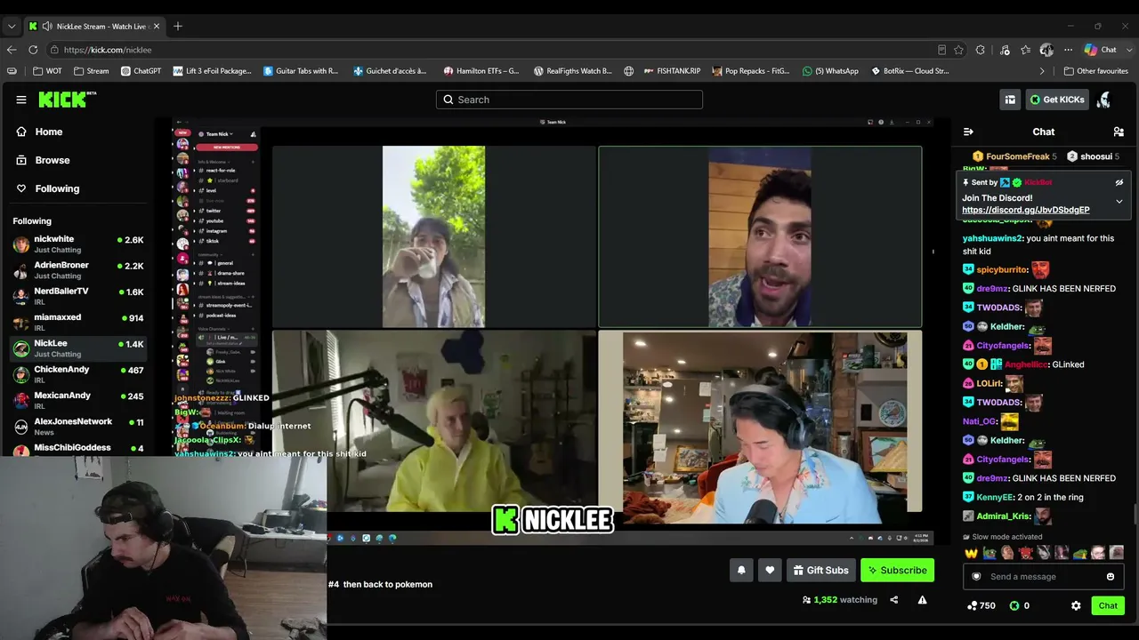Go to the Kick logo homepage
Viewport: 1139px width, 640px height.
(x=67, y=100)
